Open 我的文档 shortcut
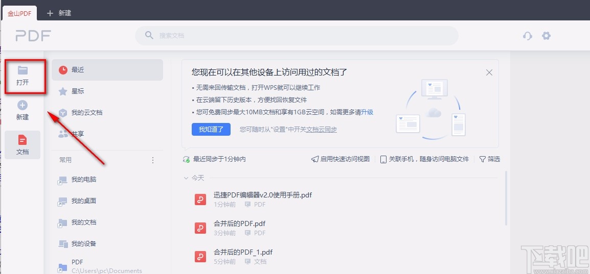The height and width of the screenshot is (274, 590). click(107, 222)
